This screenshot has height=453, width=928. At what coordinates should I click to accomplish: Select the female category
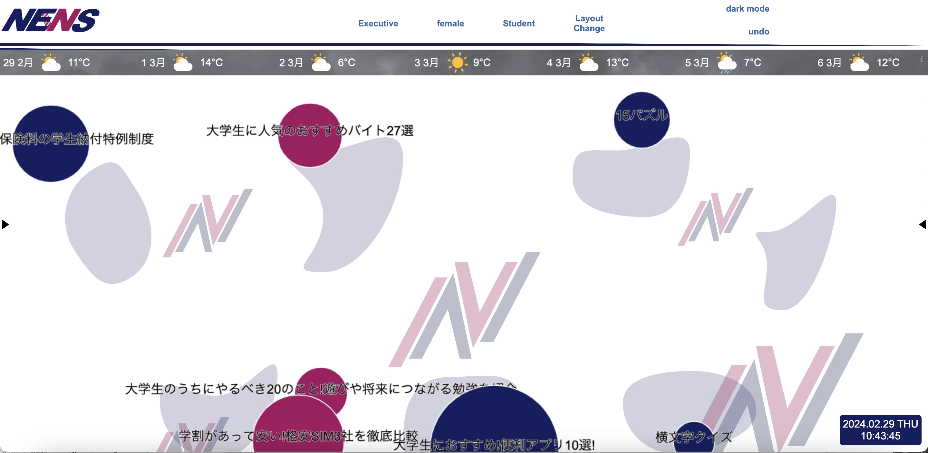click(x=450, y=24)
